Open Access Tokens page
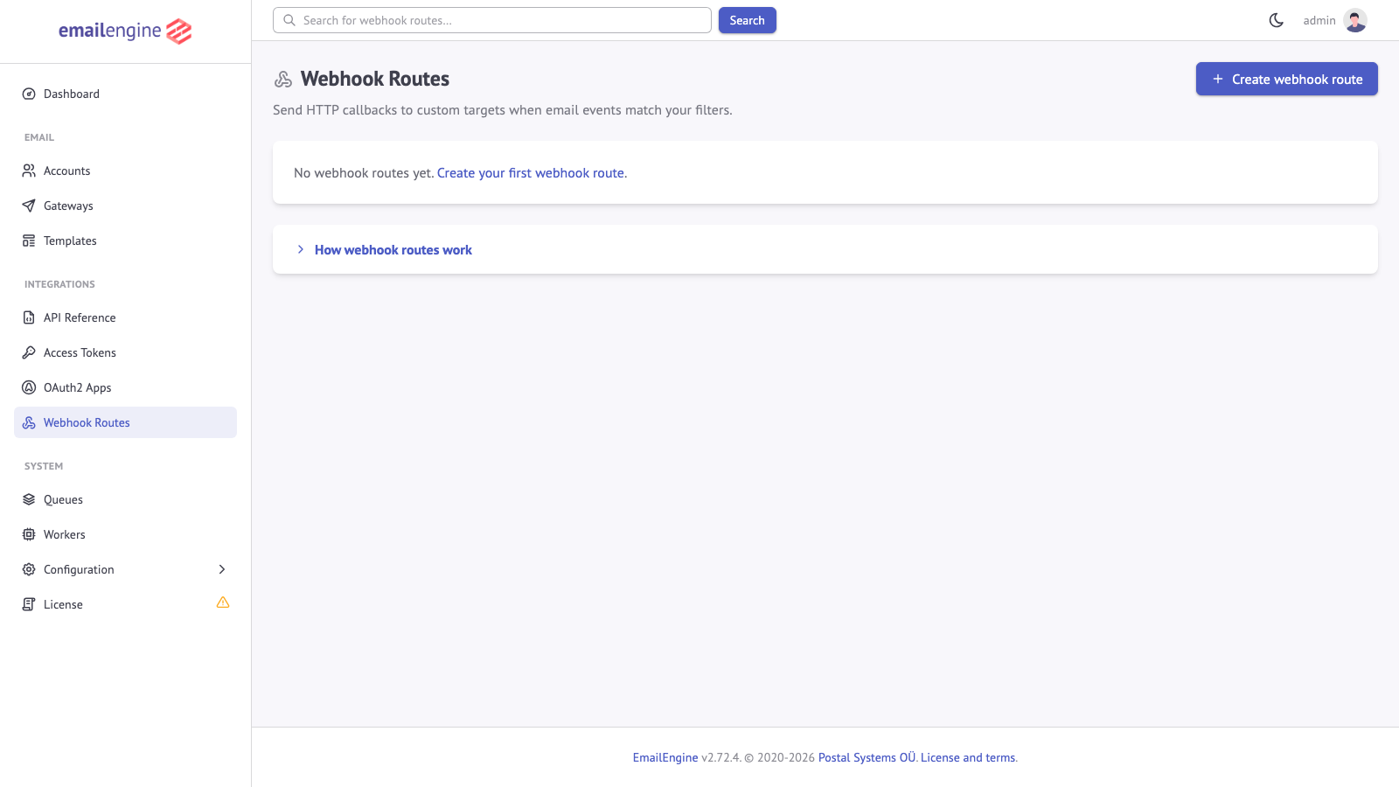 [125, 352]
